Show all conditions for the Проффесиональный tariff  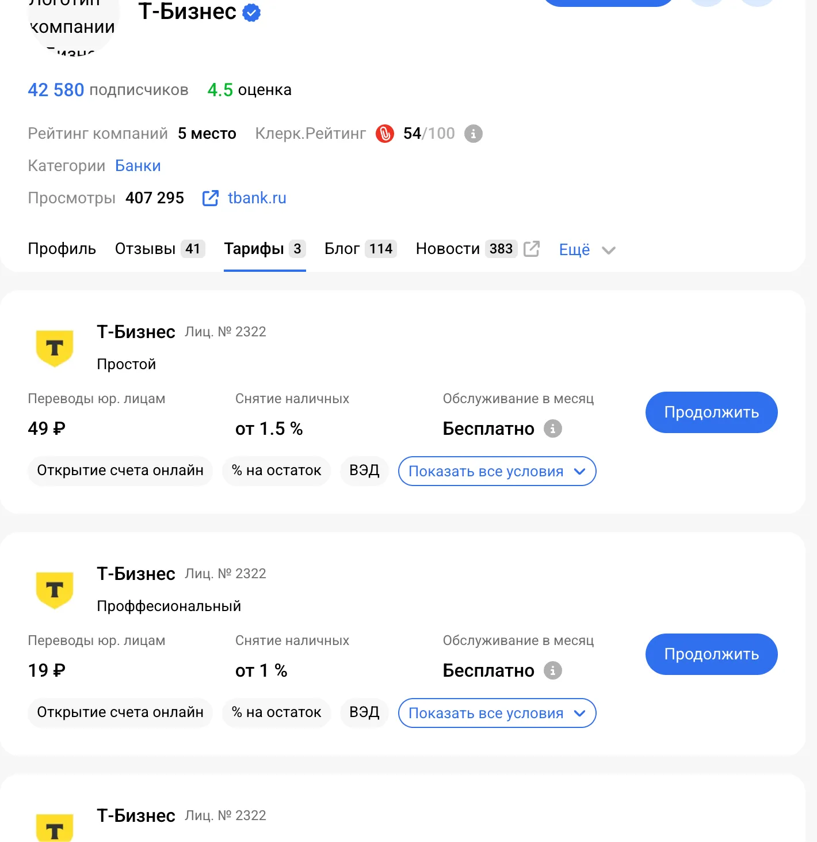497,713
